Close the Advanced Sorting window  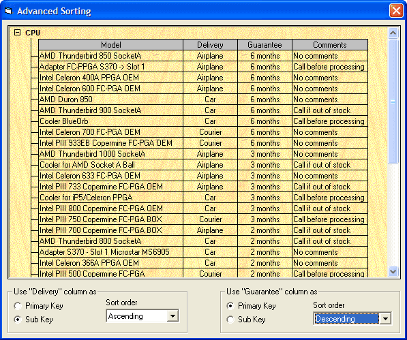pos(396,11)
